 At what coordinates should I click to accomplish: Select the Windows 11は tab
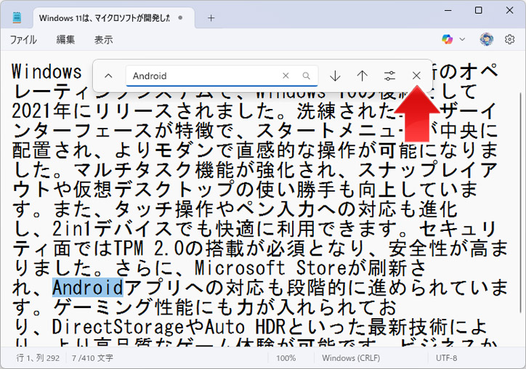(x=114, y=18)
